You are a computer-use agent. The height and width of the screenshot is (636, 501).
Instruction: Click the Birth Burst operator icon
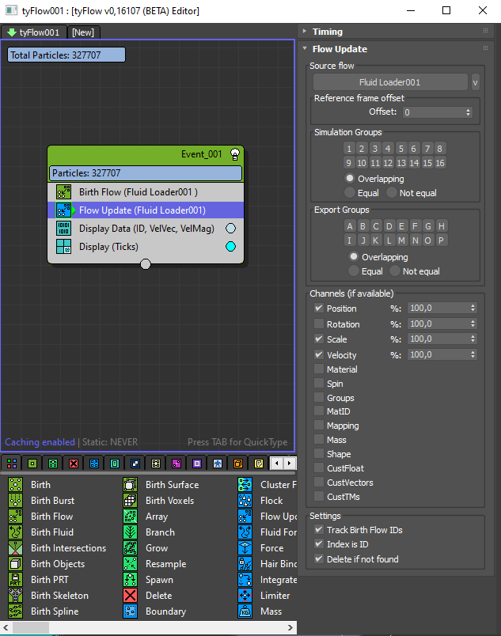[15, 501]
